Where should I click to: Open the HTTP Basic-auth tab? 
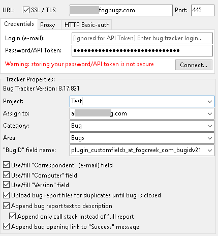coord(87,25)
